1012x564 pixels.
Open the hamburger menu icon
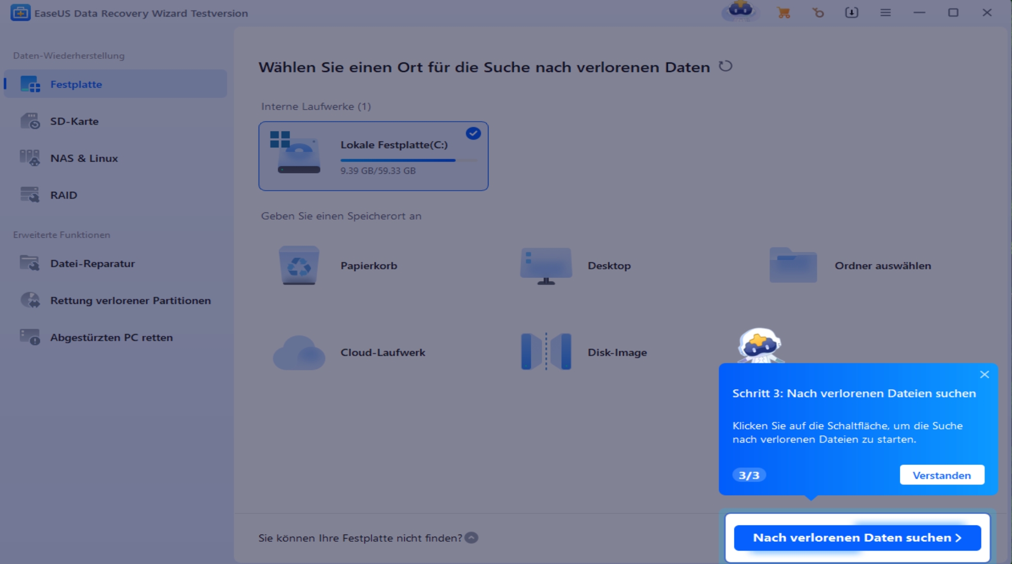(x=885, y=13)
